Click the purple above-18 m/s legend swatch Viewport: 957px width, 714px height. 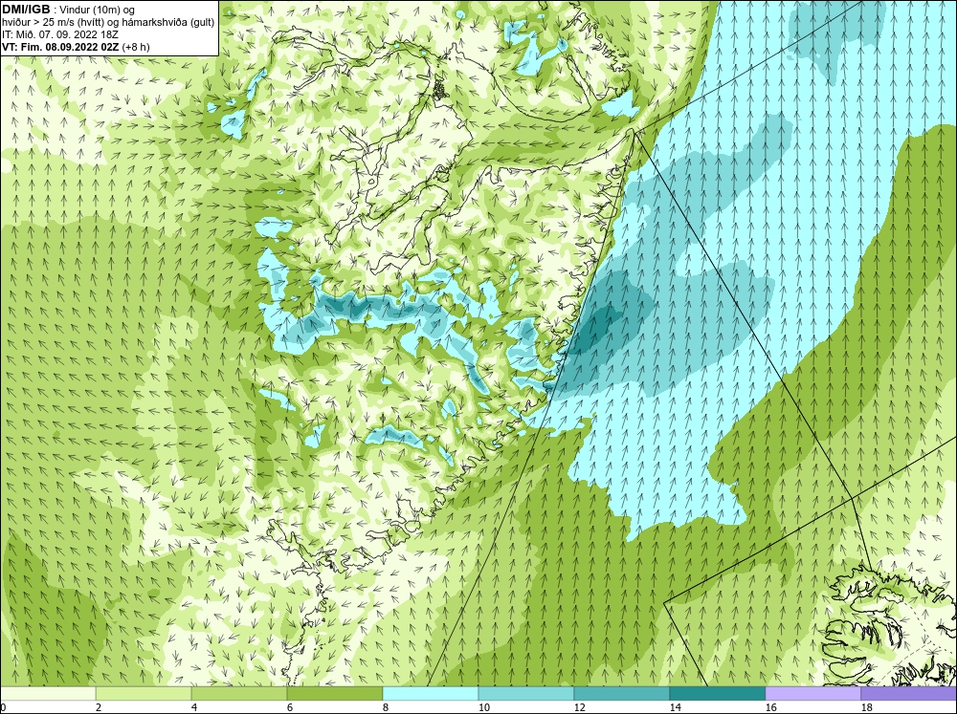point(909,693)
